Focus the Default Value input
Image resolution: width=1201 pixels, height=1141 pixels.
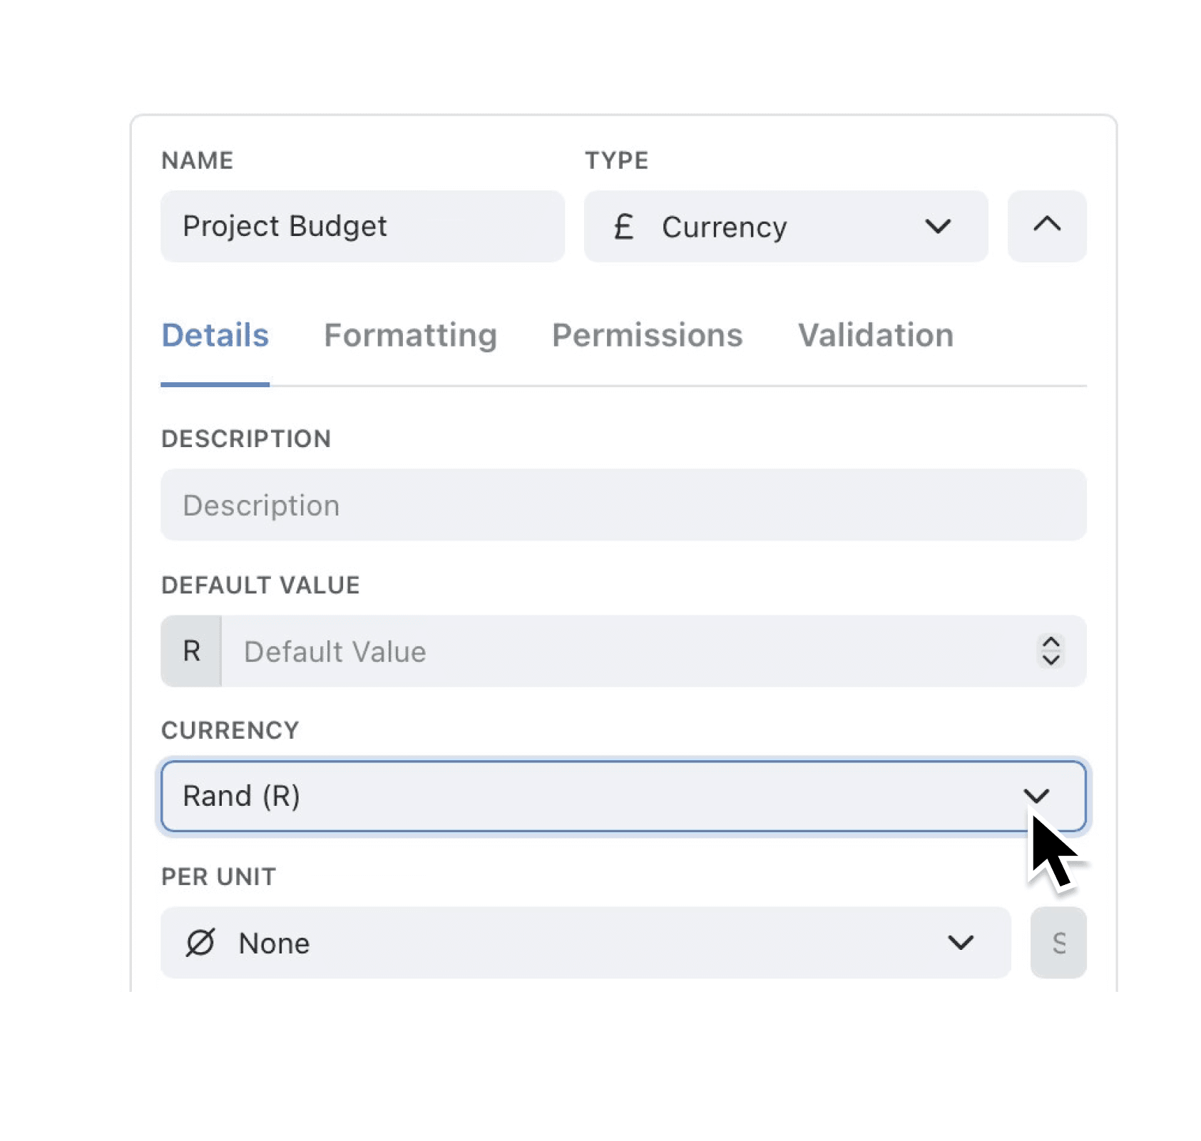coord(620,651)
